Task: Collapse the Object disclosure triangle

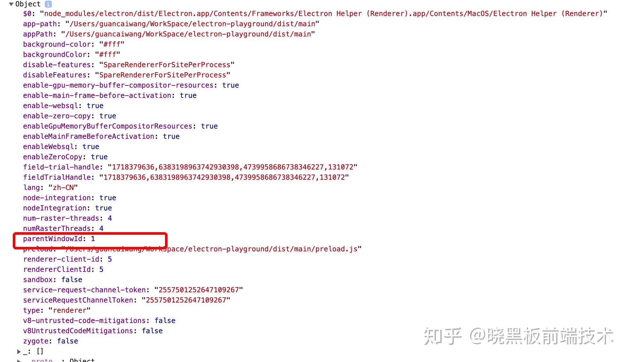Action: pos(11,4)
